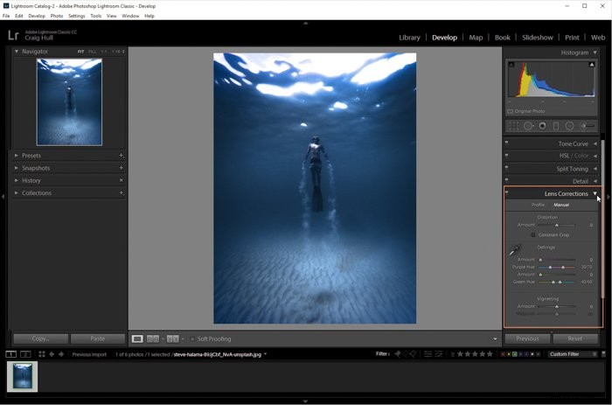Select the Radial Filter tool
This screenshot has width=612, height=405.
(569, 126)
